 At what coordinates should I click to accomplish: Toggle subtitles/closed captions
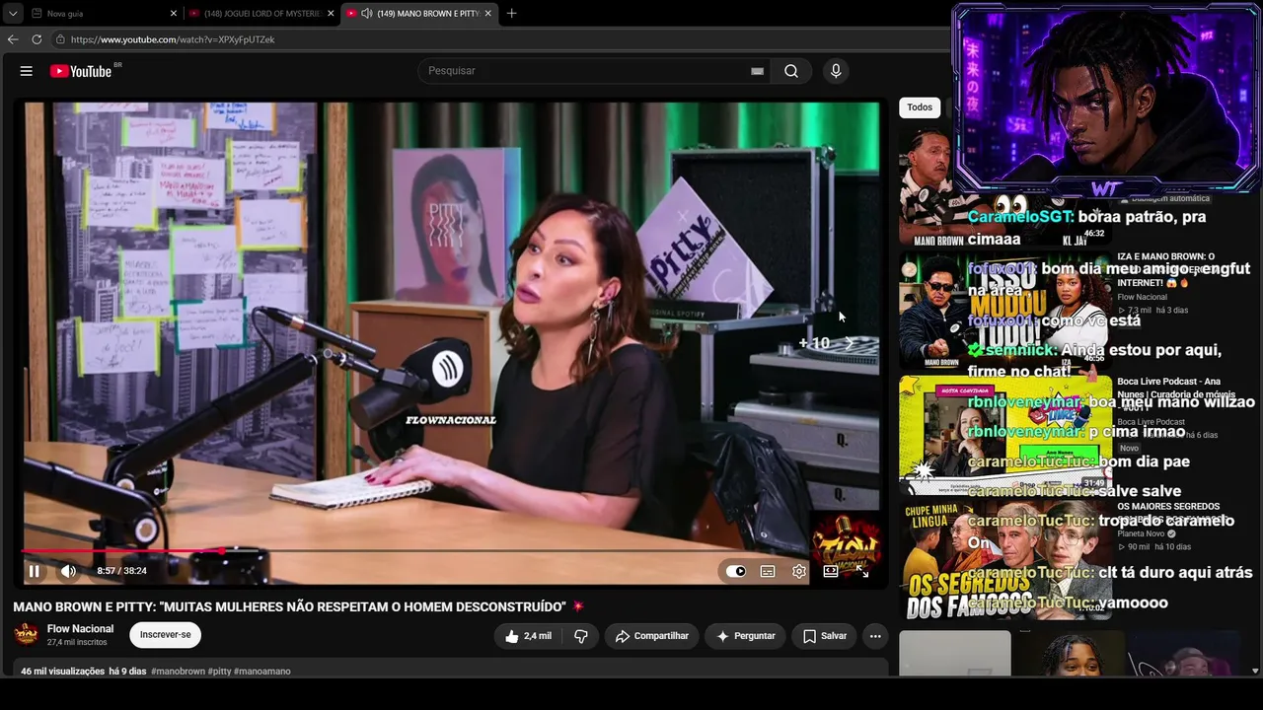pyautogui.click(x=768, y=571)
